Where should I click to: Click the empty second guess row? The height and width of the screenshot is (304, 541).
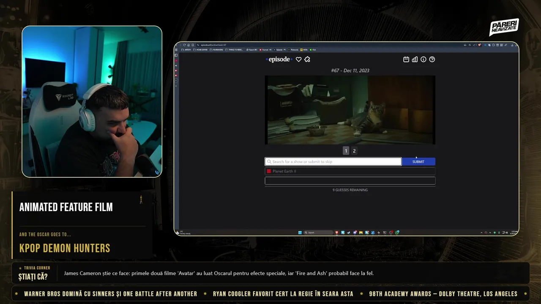tap(350, 181)
